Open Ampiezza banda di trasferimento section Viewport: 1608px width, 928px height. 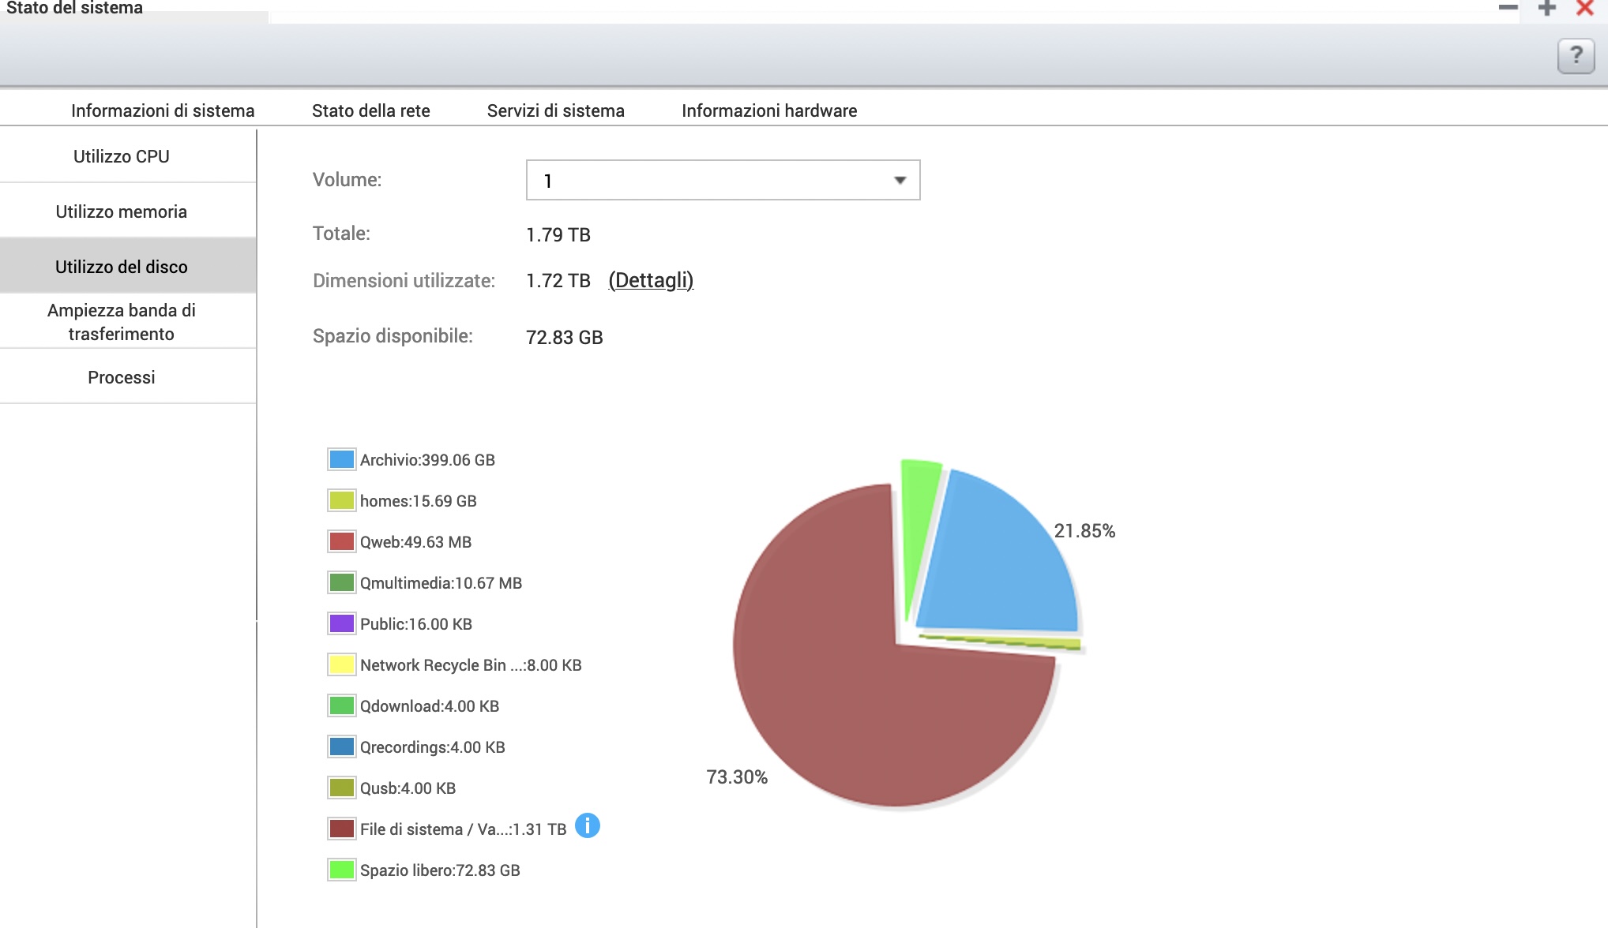(122, 321)
